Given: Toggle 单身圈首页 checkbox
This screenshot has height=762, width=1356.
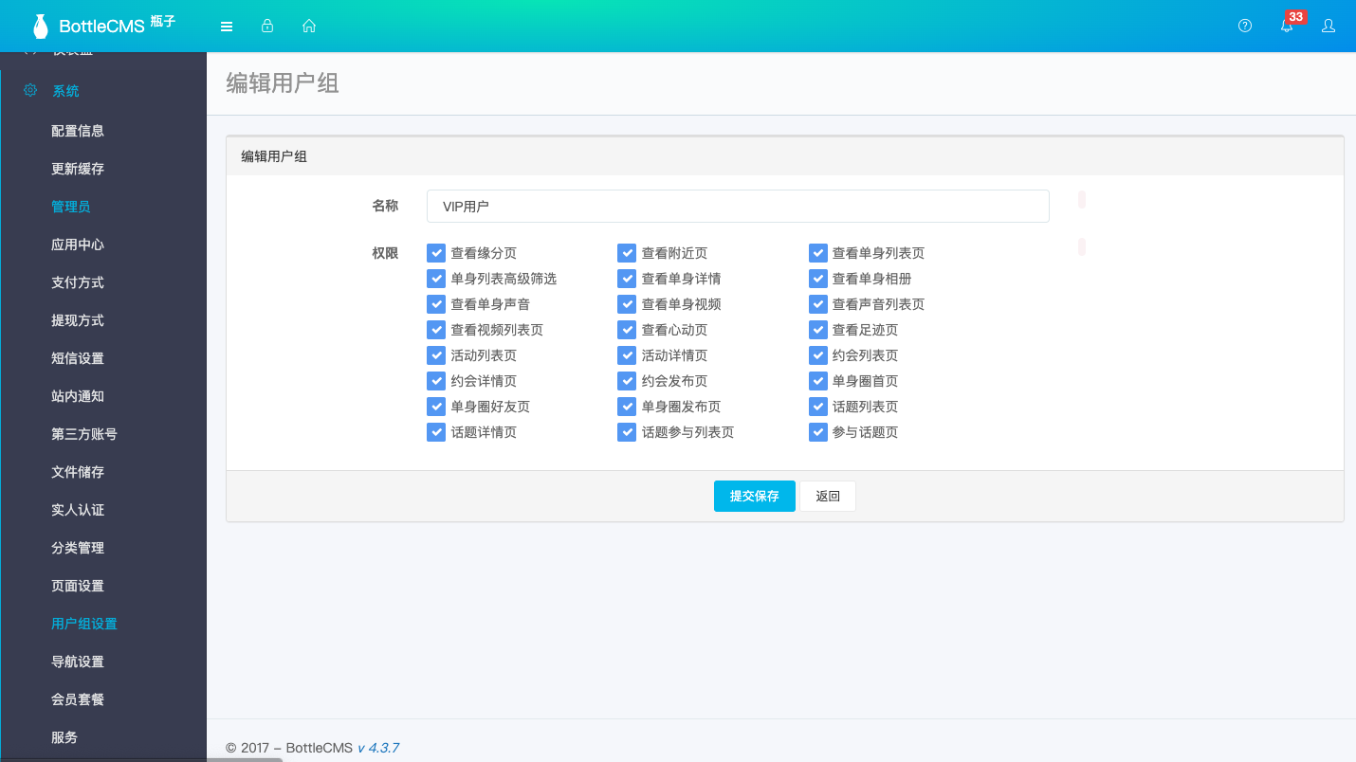Looking at the screenshot, I should 818,381.
